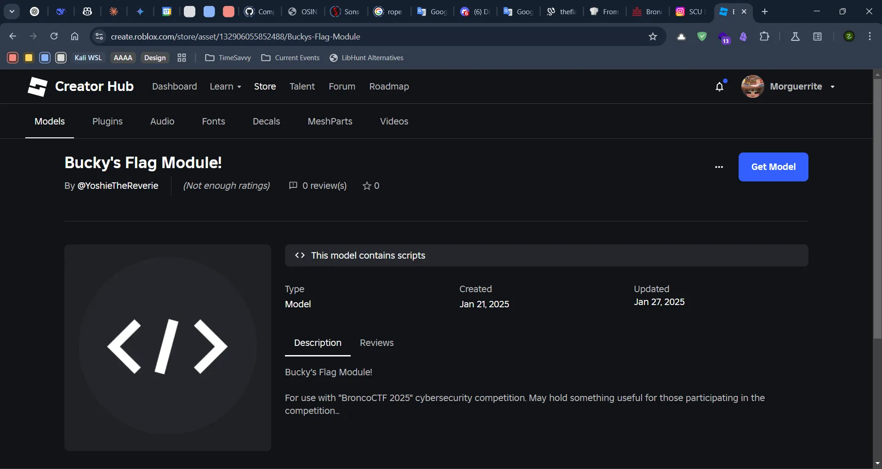Expand the Learn dropdown menu

[225, 86]
